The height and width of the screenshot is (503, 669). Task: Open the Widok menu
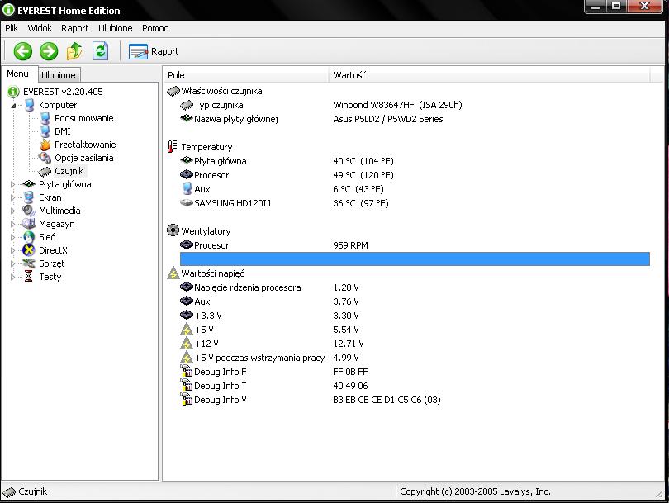pos(40,28)
